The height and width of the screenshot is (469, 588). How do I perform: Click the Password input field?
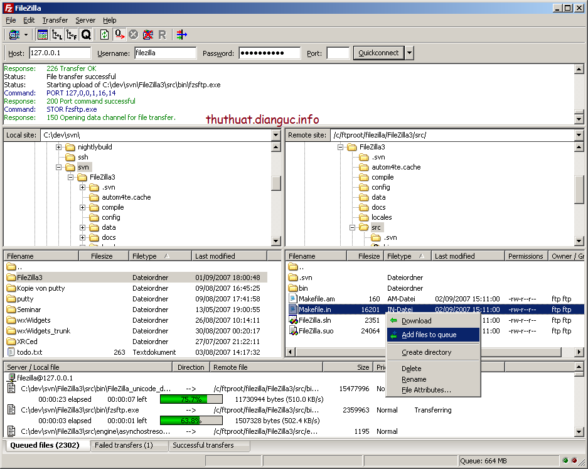[270, 53]
